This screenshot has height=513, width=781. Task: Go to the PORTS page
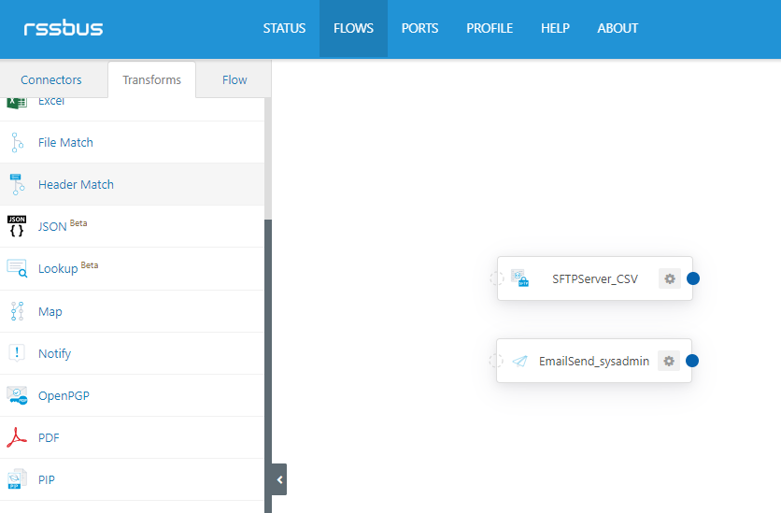pos(419,28)
